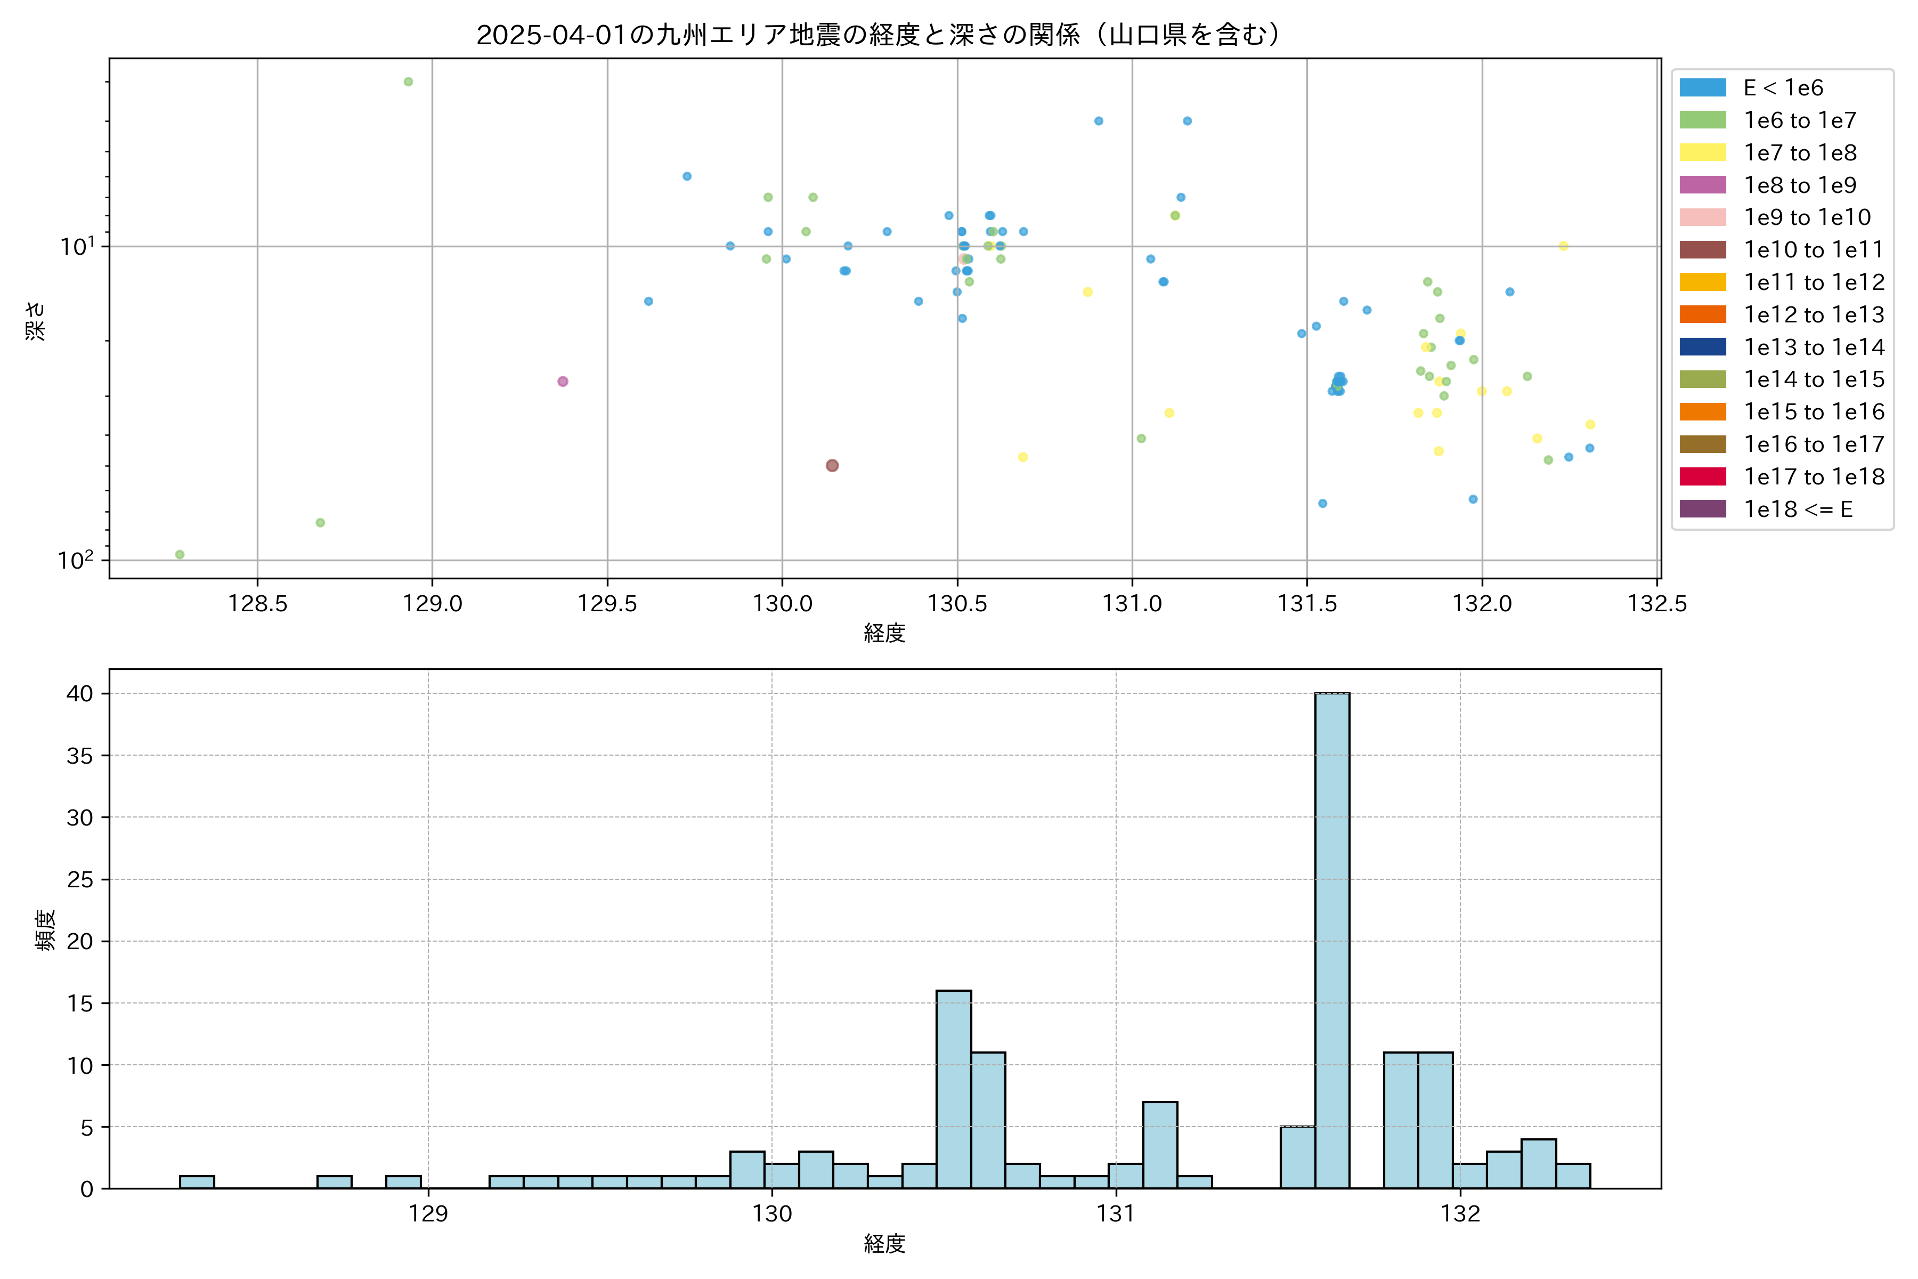Click the large brown scatter point near longitude 130.1
The height and width of the screenshot is (1279, 1918).
point(832,466)
